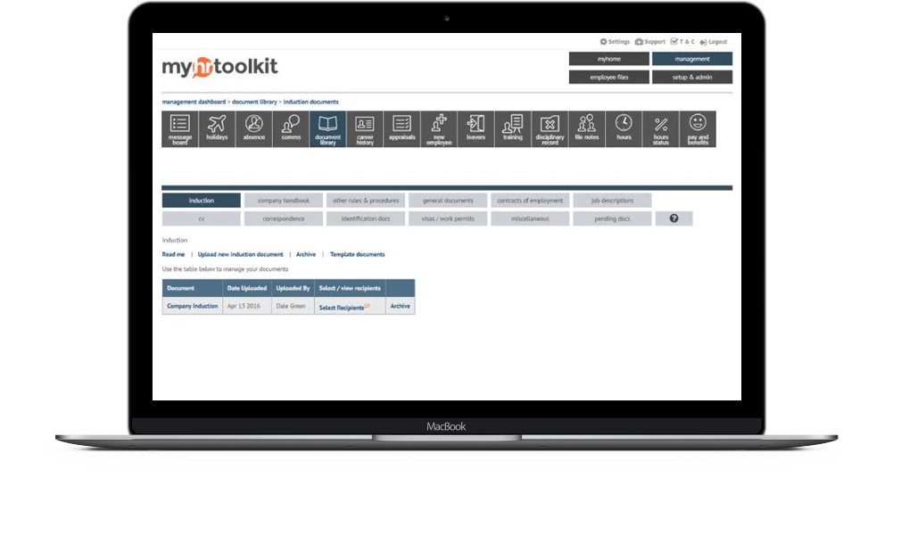Open the disciplinary record icon

click(x=550, y=128)
